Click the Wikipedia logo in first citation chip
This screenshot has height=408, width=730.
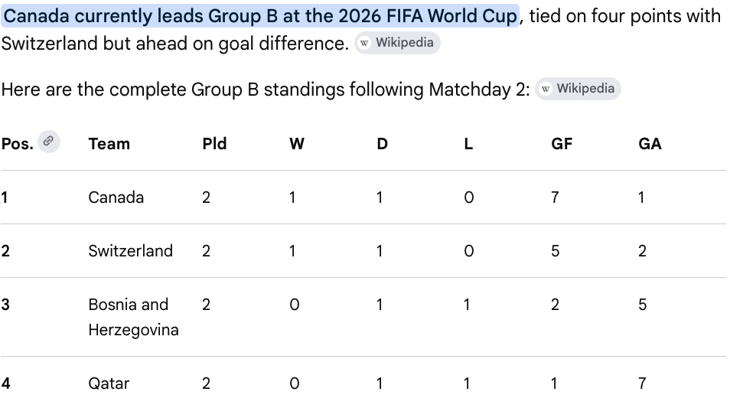point(364,44)
